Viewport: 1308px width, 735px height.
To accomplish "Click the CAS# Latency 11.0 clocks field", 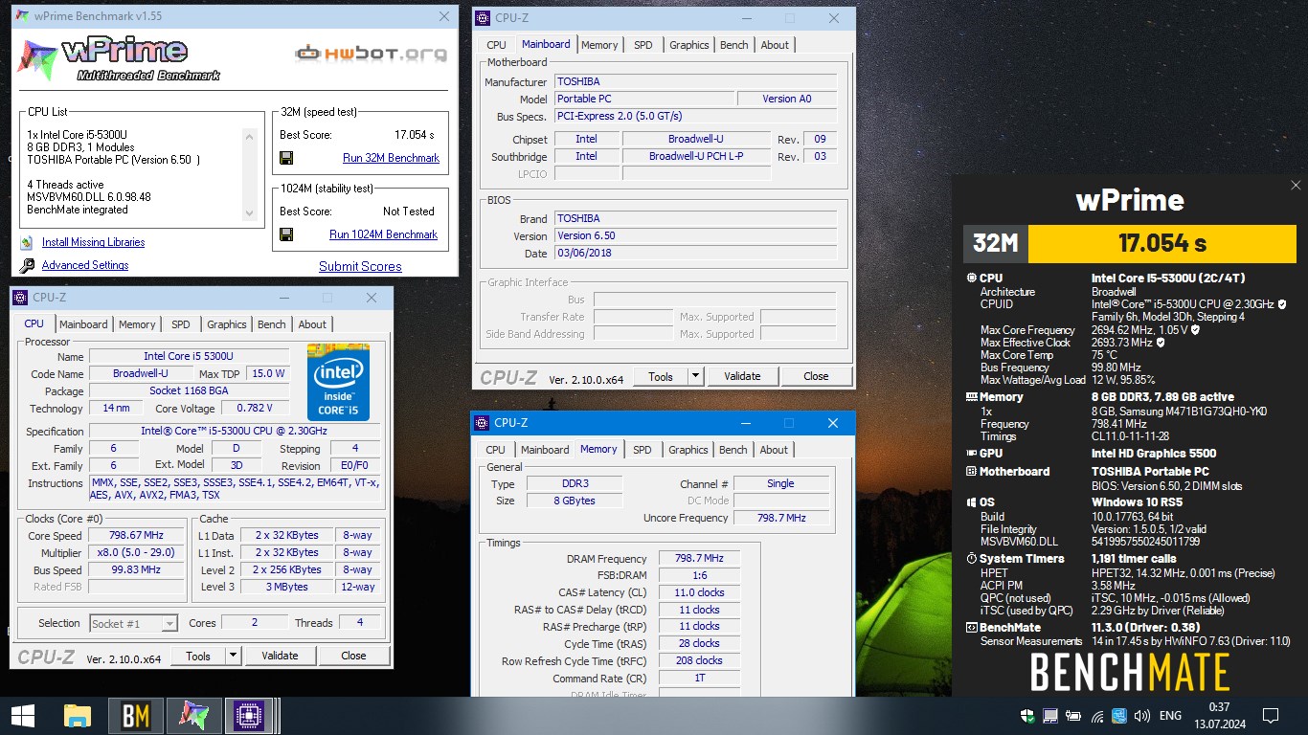I will [699, 592].
